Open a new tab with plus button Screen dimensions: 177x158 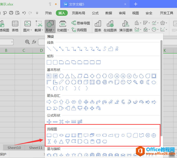[136, 4]
